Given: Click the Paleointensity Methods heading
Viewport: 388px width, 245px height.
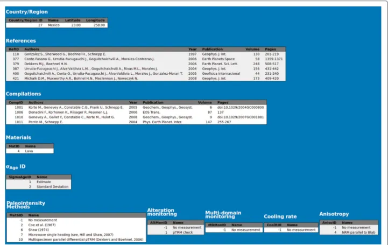Looking at the screenshot, I should click(26, 205).
